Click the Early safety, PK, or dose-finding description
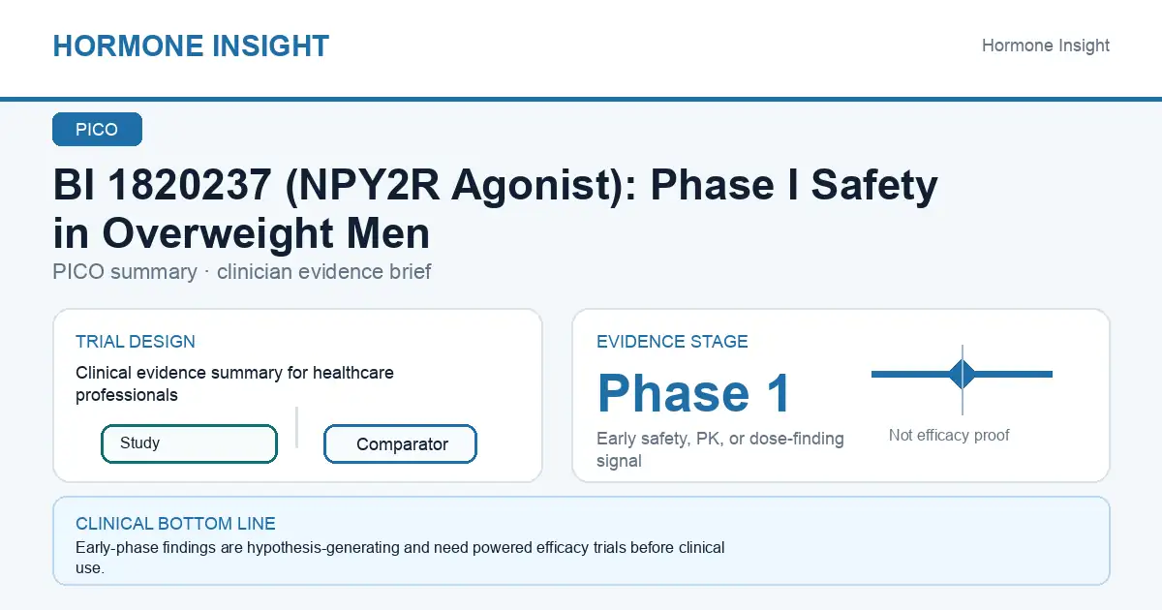Image resolution: width=1162 pixels, height=610 pixels. pos(720,449)
